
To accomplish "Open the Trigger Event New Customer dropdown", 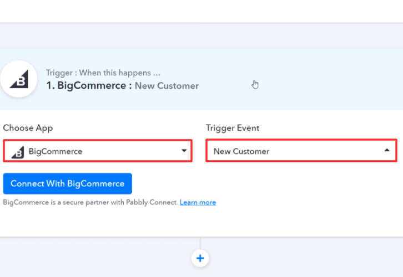I will [301, 151].
